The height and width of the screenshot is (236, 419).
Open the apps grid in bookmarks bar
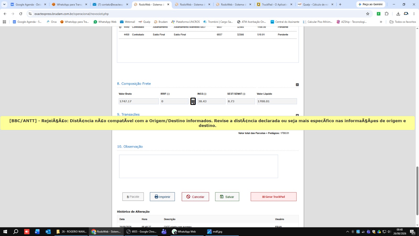(x=4, y=22)
